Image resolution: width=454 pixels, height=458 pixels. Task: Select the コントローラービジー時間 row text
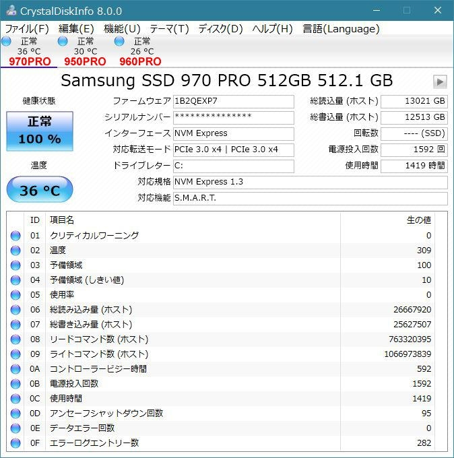point(98,369)
